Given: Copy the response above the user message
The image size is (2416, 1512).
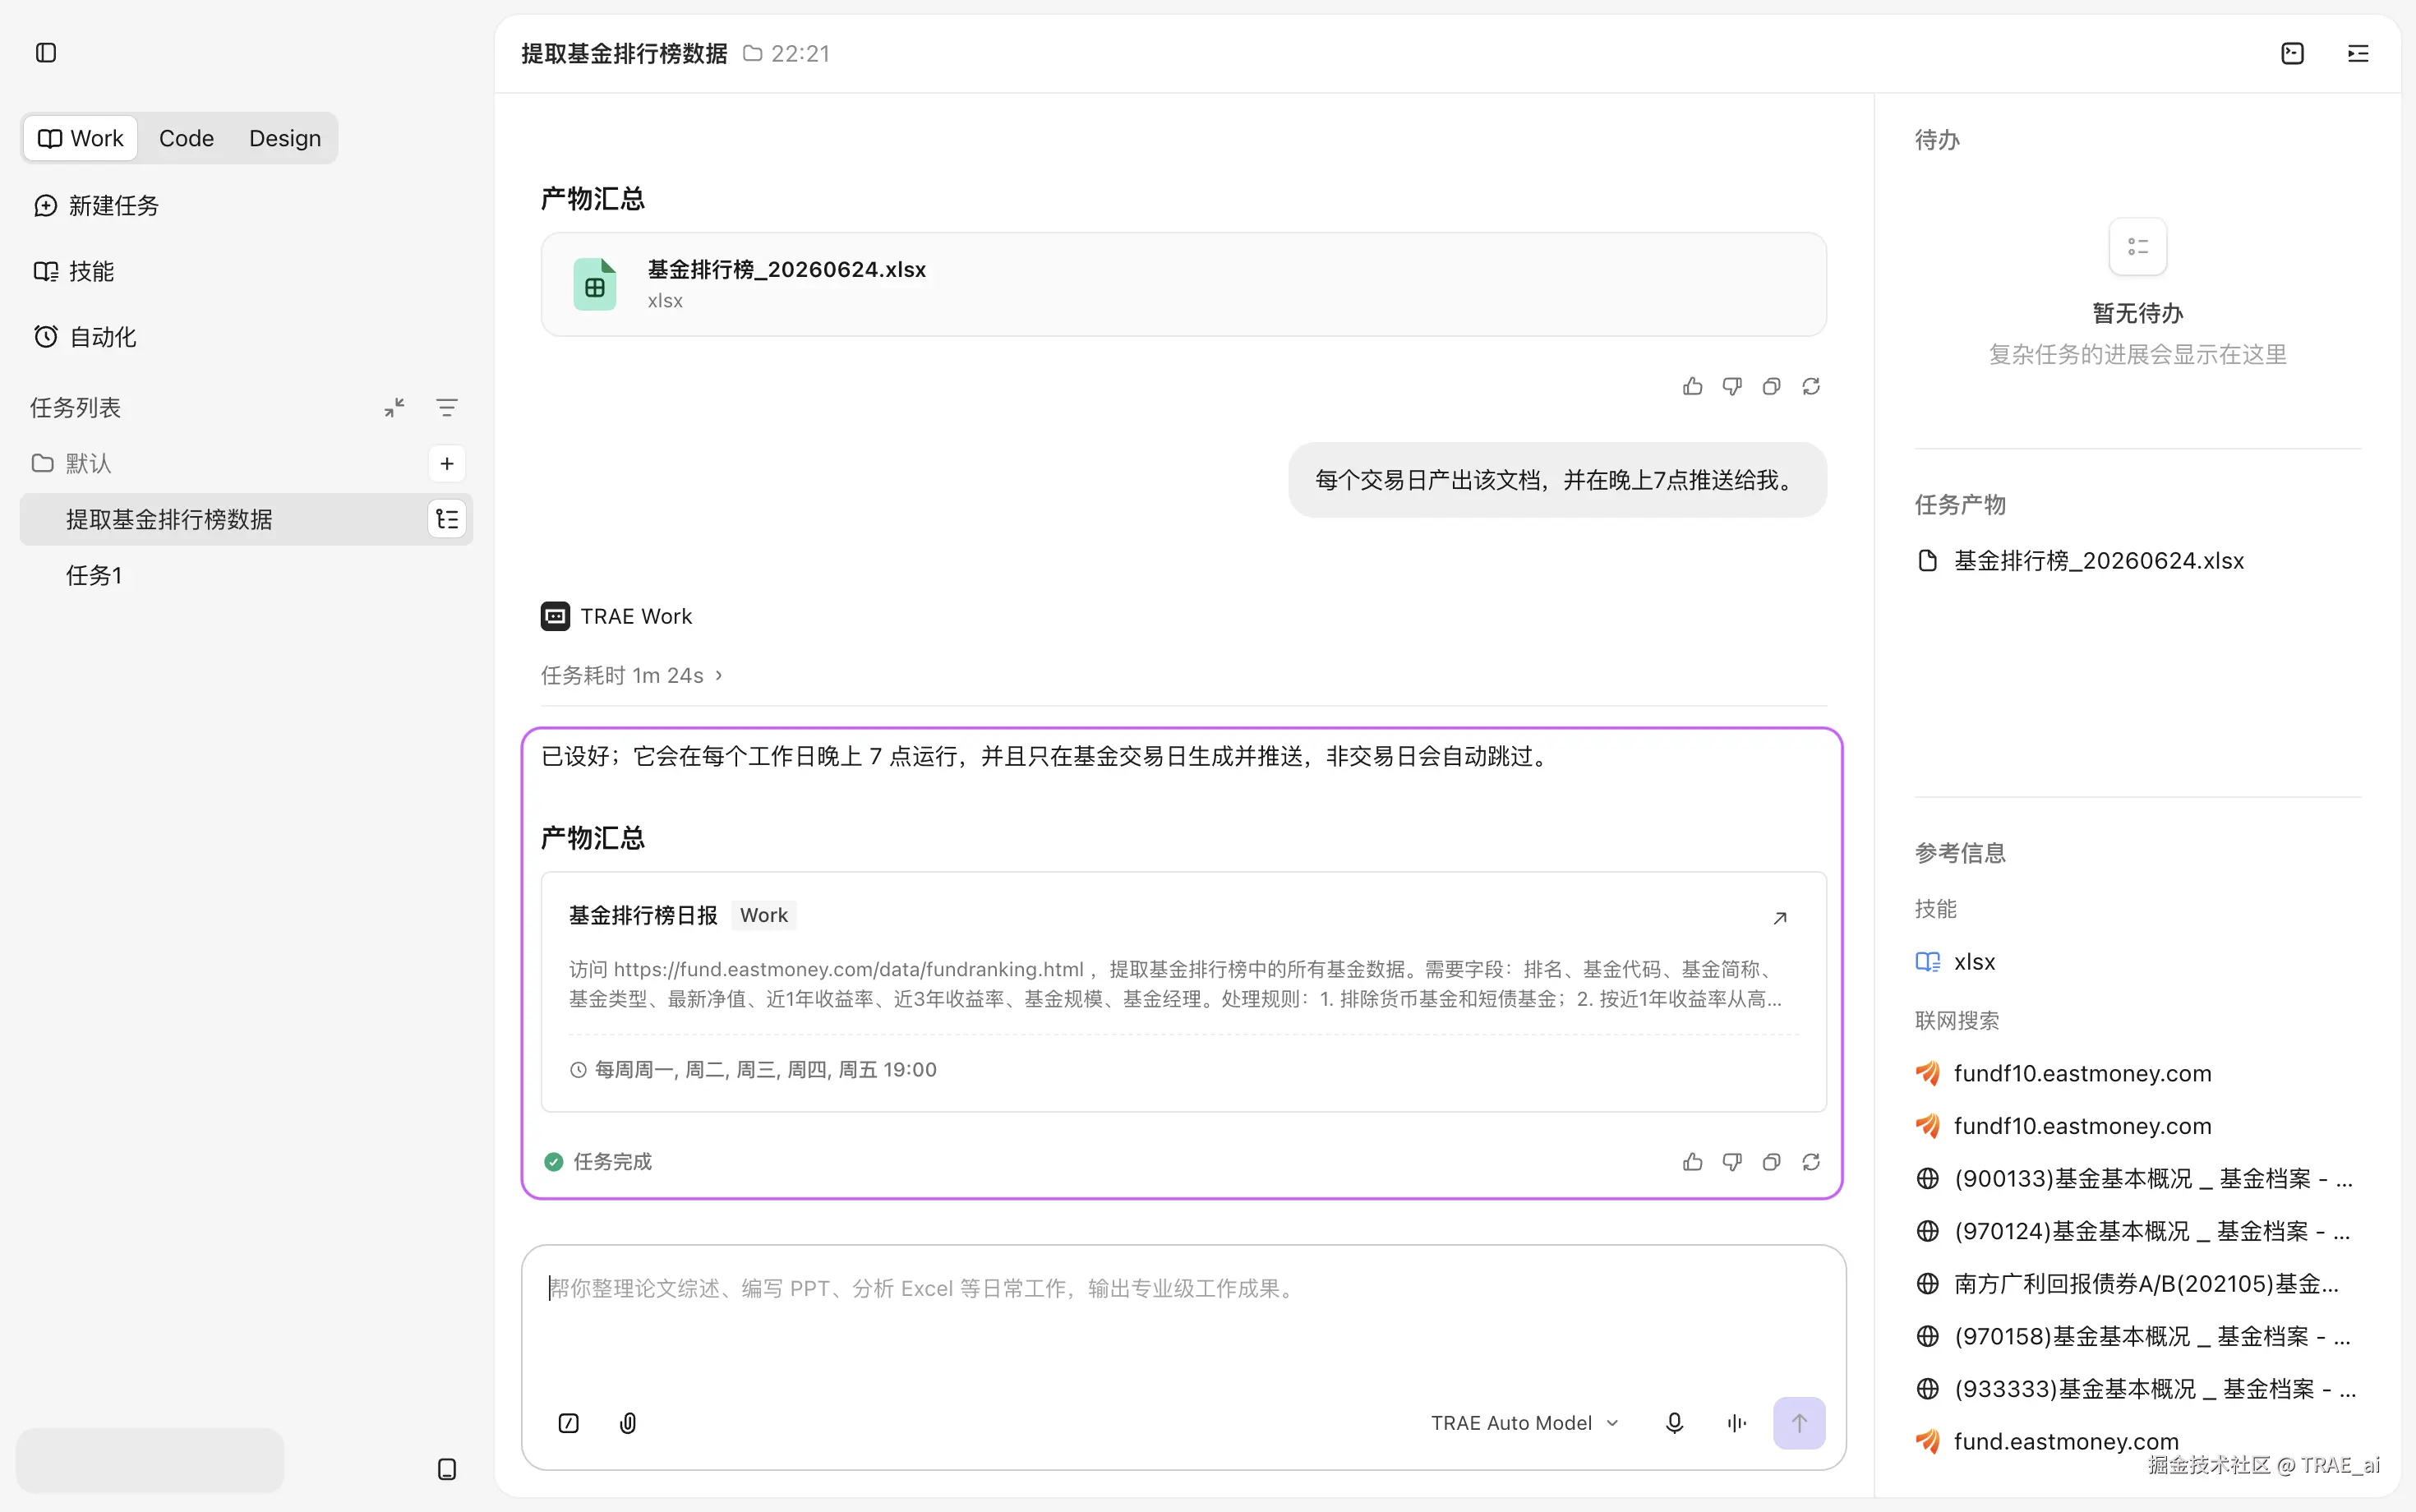Looking at the screenshot, I should coord(1771,386).
